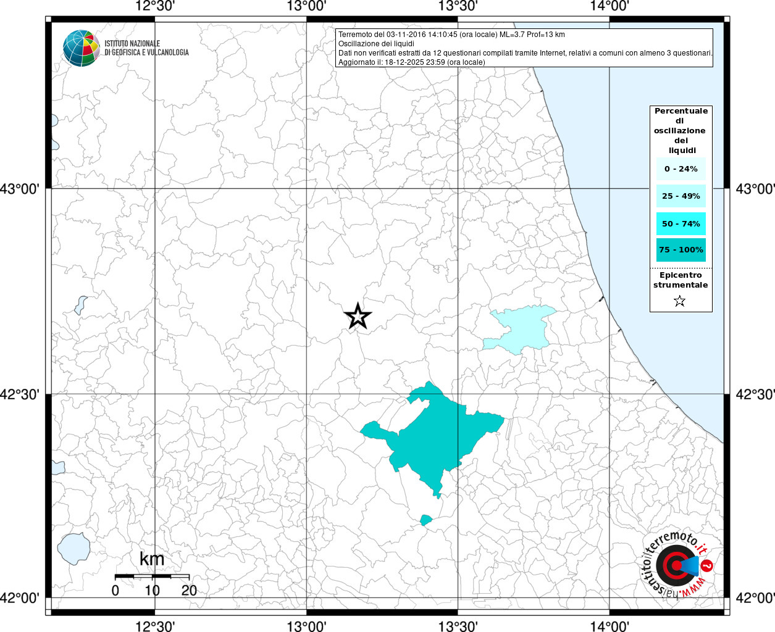The height and width of the screenshot is (632, 775).
Task: Click the bottom axis label 14°00'
Action: coord(610,626)
